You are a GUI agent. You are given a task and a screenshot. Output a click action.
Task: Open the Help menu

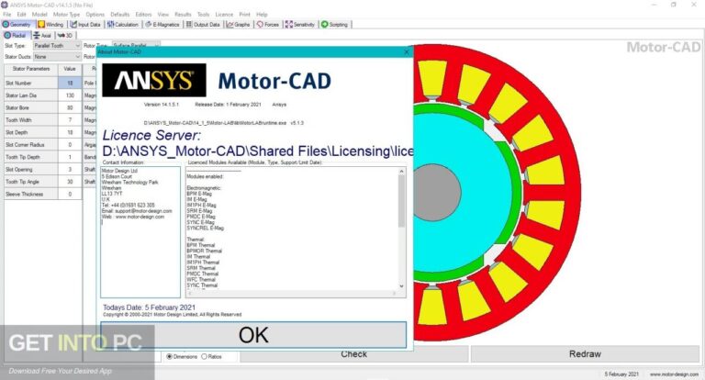pos(262,15)
